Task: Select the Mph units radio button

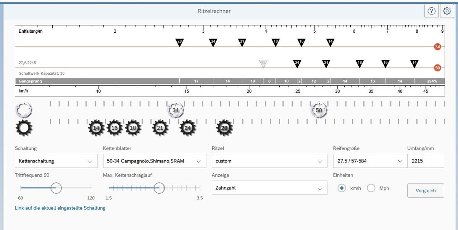Action: (x=371, y=188)
